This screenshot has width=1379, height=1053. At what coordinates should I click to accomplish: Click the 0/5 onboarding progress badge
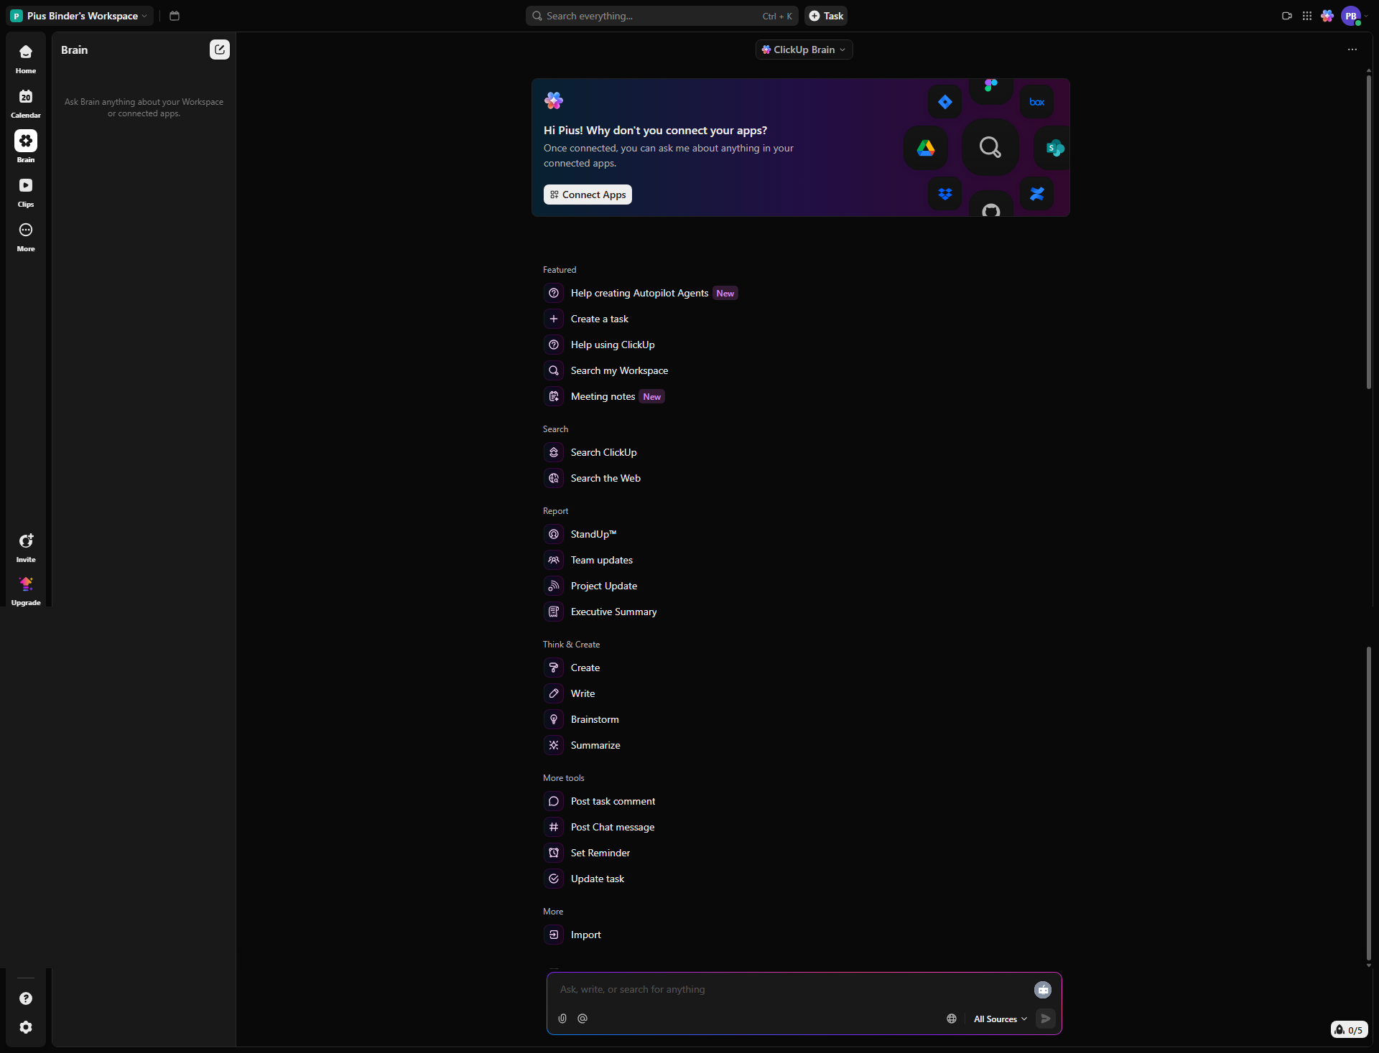point(1349,1030)
